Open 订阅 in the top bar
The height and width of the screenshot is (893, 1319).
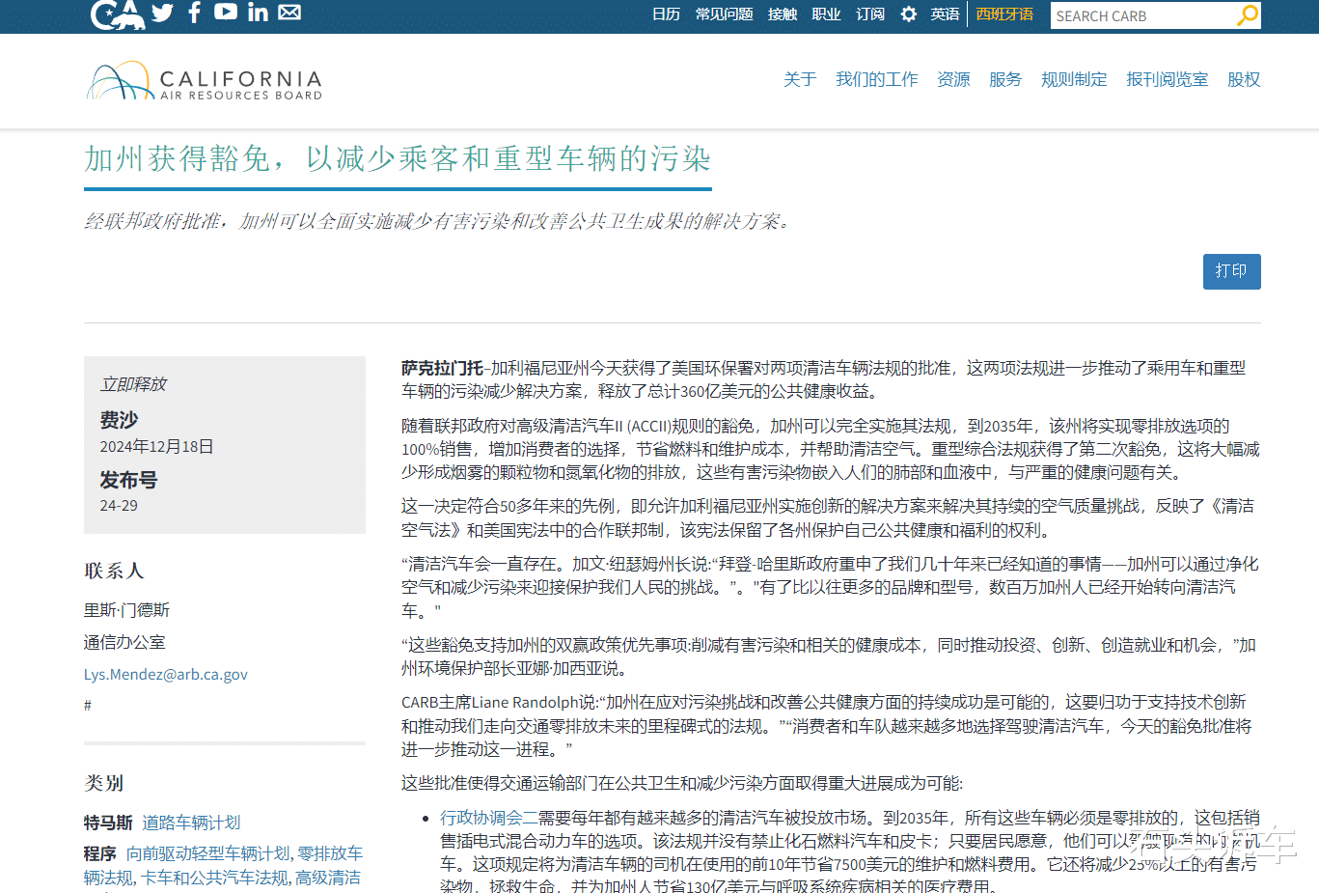(870, 14)
